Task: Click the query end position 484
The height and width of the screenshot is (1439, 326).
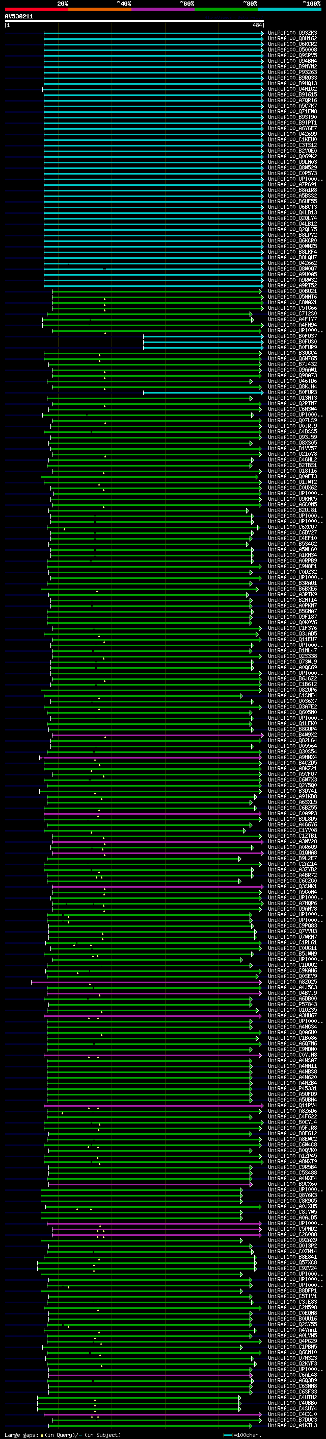Action: coord(257,25)
